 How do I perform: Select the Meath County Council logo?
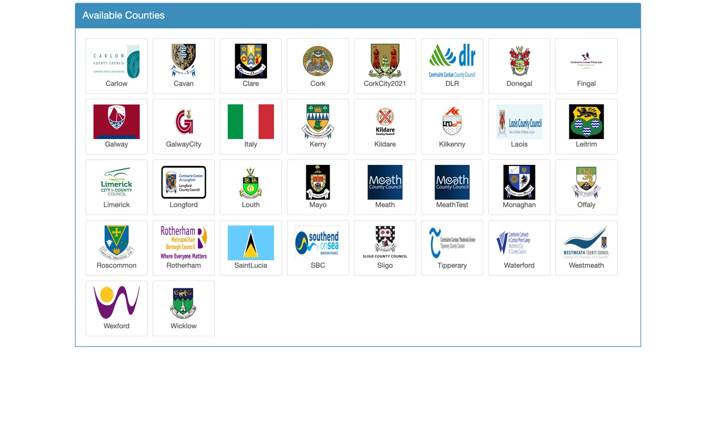point(385,182)
